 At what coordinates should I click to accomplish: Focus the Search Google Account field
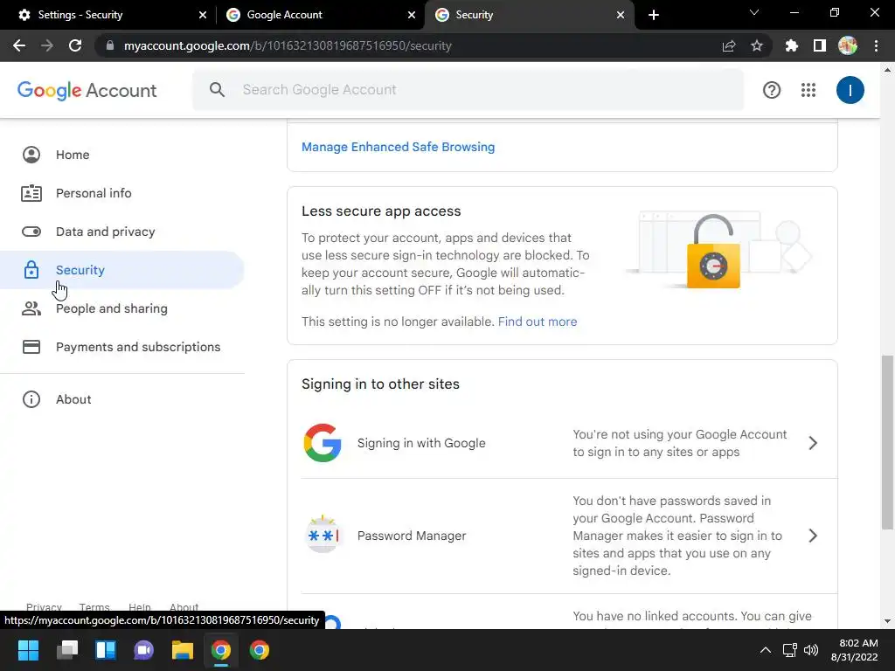coord(468,90)
